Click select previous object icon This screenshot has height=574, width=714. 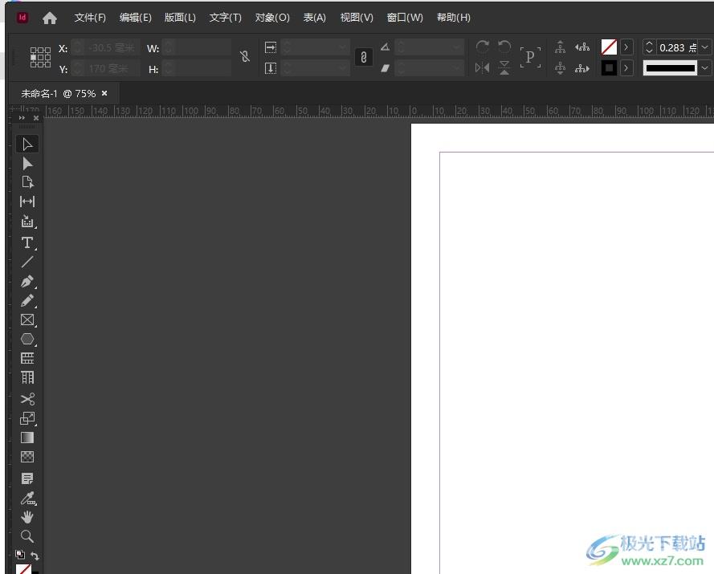(x=582, y=47)
